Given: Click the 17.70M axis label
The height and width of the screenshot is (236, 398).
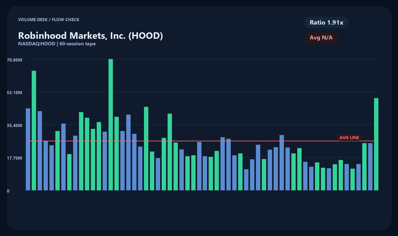Looking at the screenshot, I should pyautogui.click(x=14, y=158).
